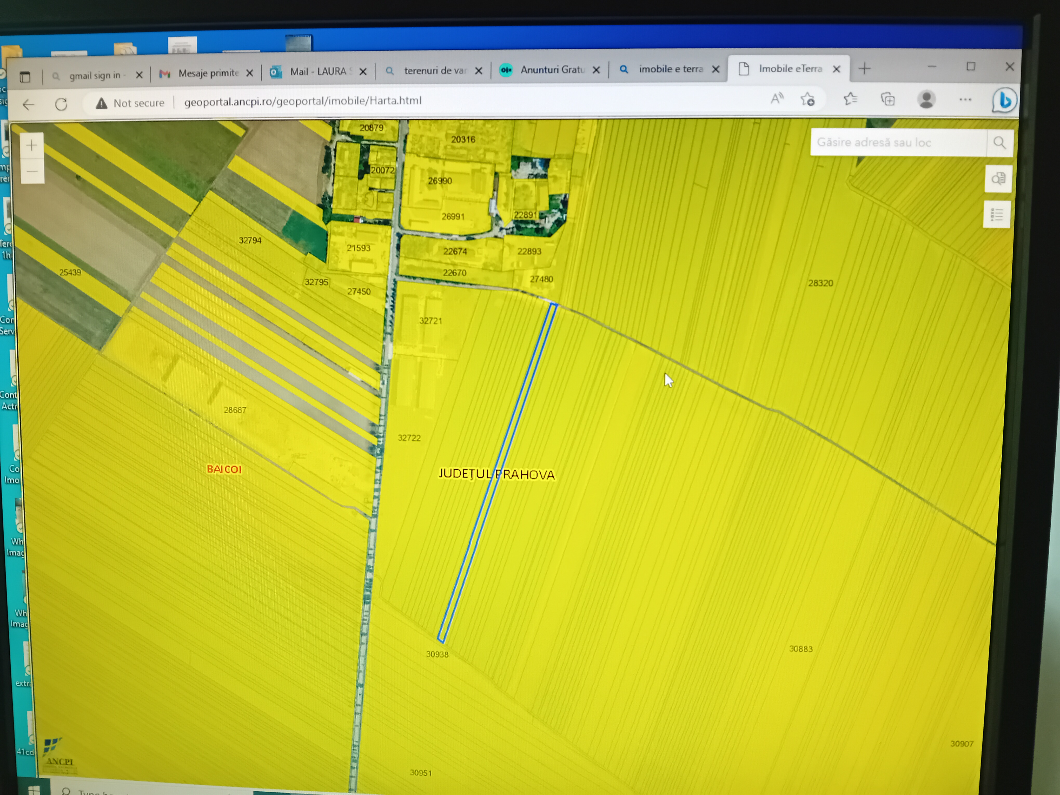Screen dimensions: 1060x795
Task: Go back to the previous page
Action: 29,104
